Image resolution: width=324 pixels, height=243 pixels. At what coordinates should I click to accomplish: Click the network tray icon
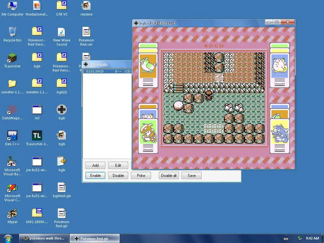click(300, 239)
